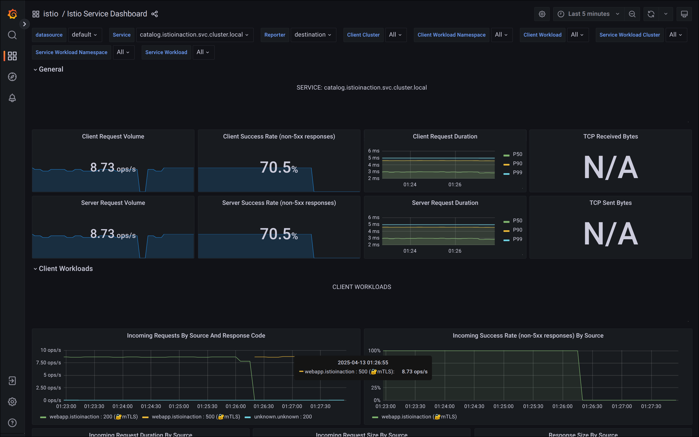Toggle P99 series in Client Request Duration
699x437 pixels.
point(517,173)
